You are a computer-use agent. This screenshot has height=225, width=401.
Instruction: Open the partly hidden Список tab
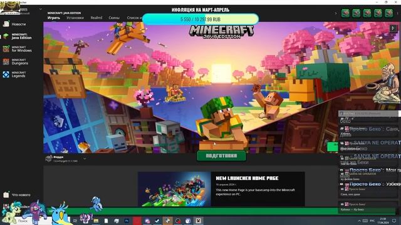(134, 18)
